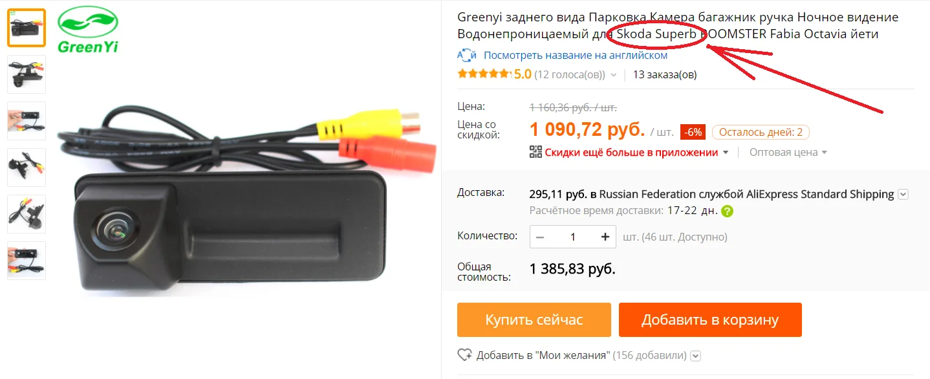Click the green delivery time help icon
This screenshot has width=930, height=379.
728,211
